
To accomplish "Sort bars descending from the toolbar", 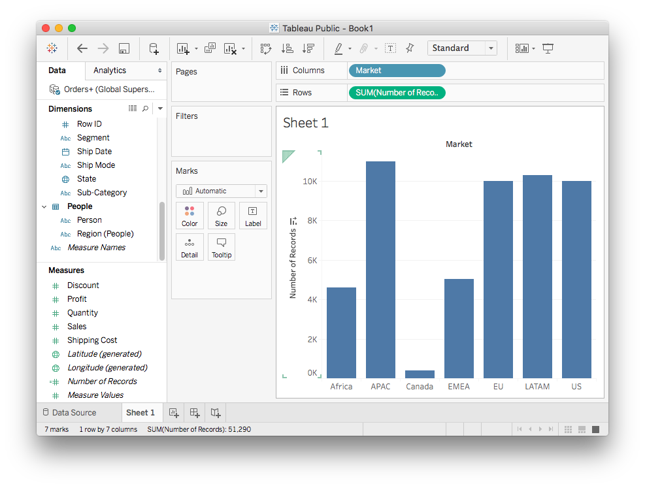I will tap(308, 48).
